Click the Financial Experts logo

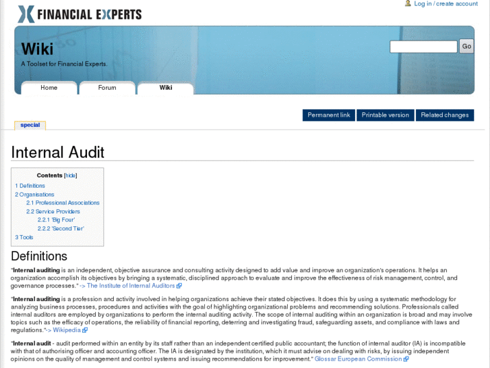click(x=80, y=14)
